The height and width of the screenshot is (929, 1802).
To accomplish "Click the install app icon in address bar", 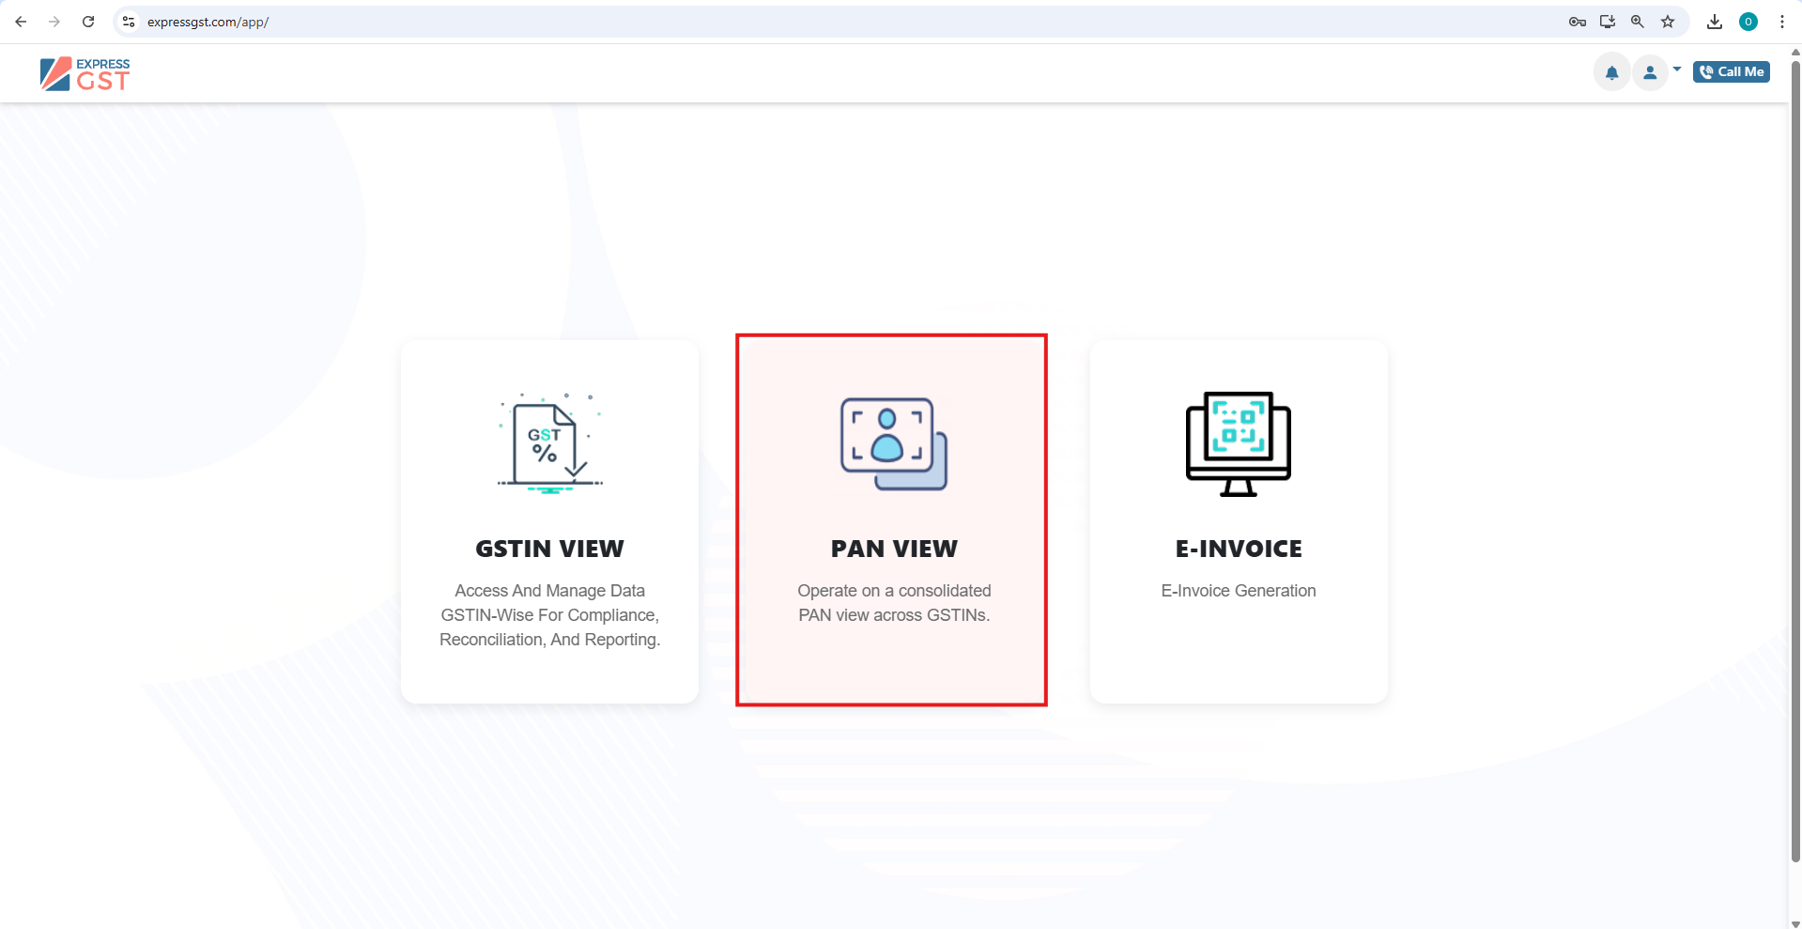I will point(1608,22).
